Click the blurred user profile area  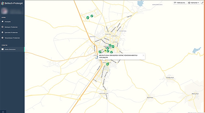[x=12, y=11]
